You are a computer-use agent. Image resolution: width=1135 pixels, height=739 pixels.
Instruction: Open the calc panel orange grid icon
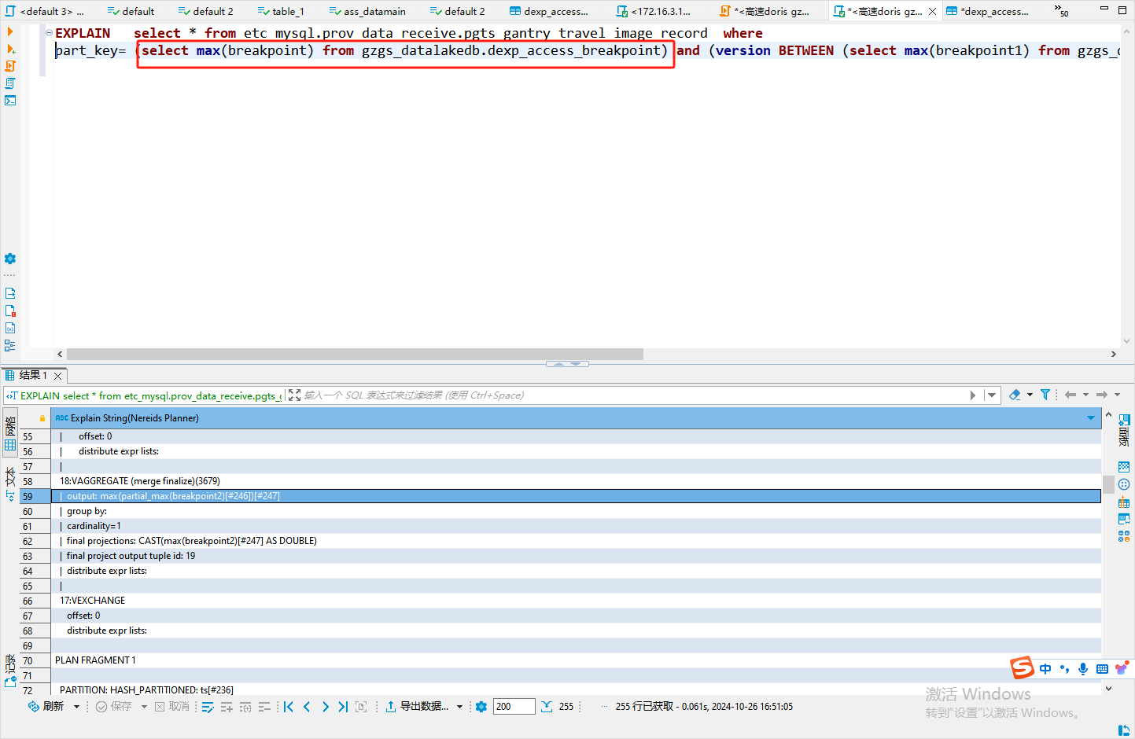[1124, 502]
